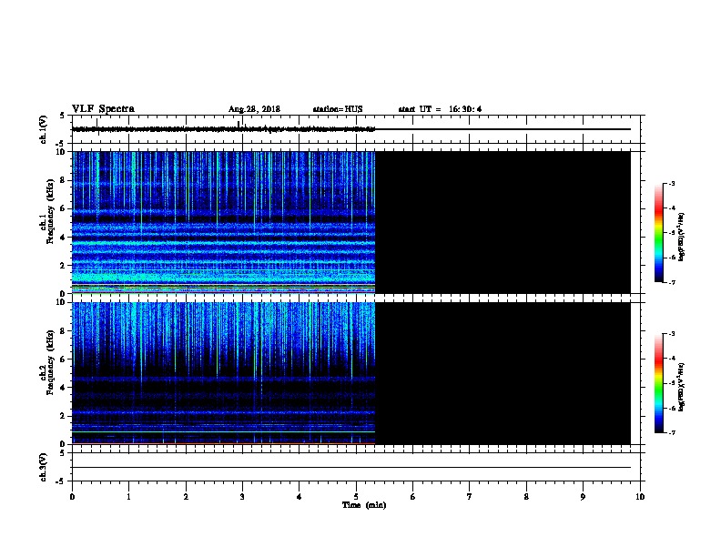Click the "4" kHz tick on ch.2 frequency axis

click(63, 388)
